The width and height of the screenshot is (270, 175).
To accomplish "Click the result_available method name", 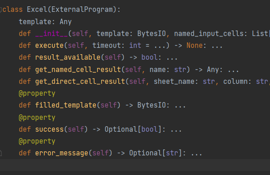I will [x=68, y=57].
